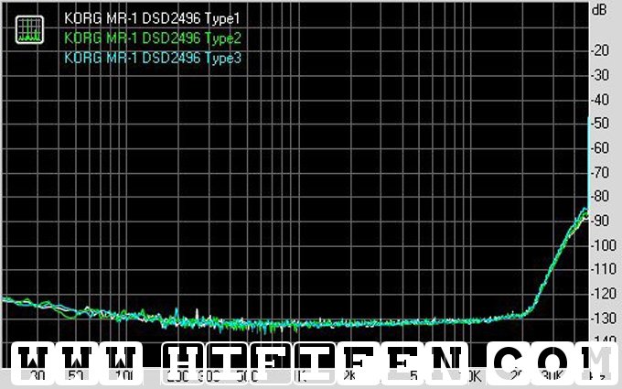Click the -70 dB axis label
Screen dimensions: 622x389
[600, 173]
